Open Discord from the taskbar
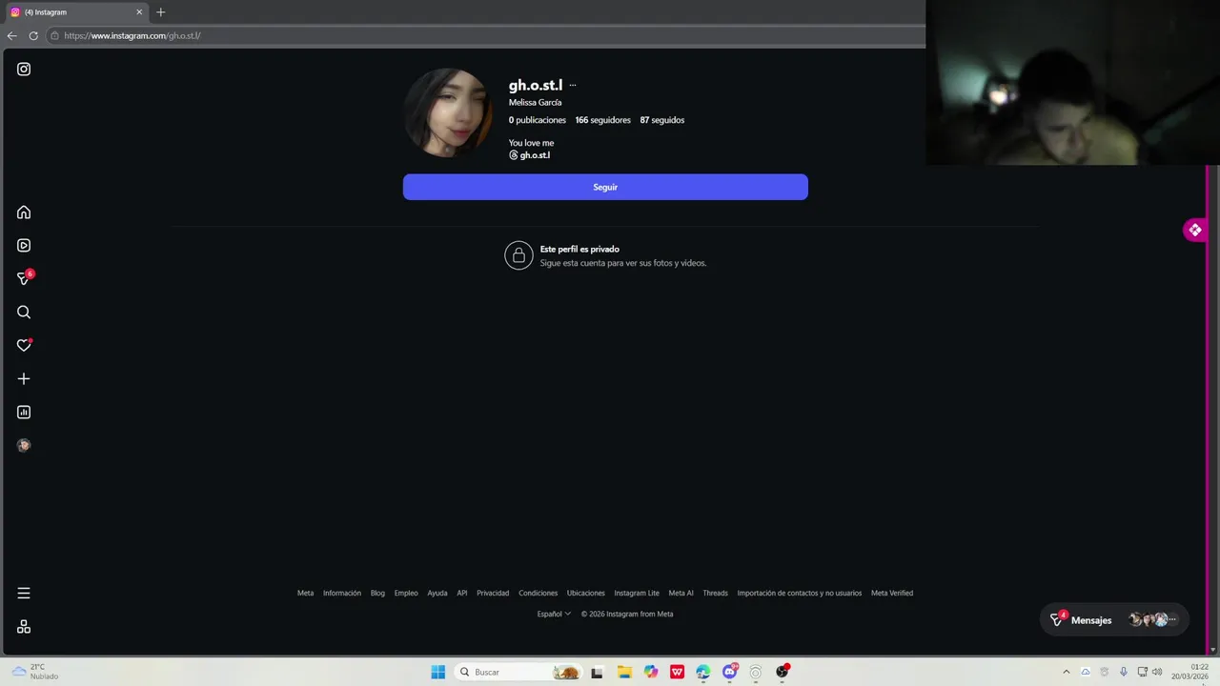The width and height of the screenshot is (1220, 686). [730, 672]
